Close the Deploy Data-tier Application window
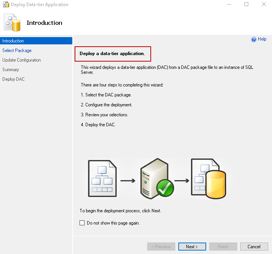The height and width of the screenshot is (254, 272). 264,4
